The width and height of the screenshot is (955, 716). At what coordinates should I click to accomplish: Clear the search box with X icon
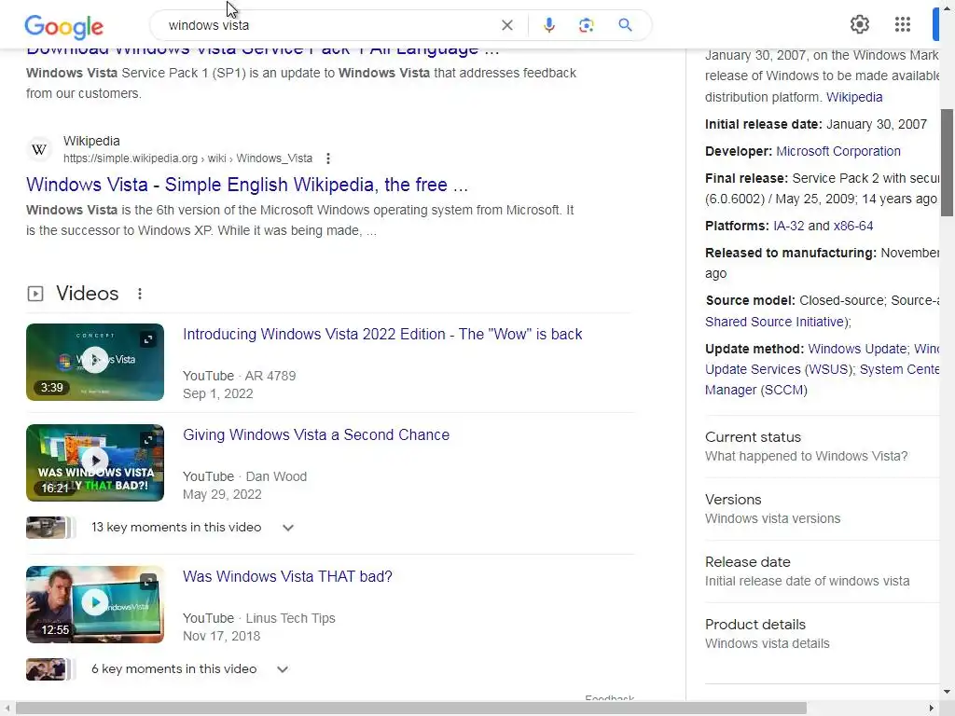506,25
